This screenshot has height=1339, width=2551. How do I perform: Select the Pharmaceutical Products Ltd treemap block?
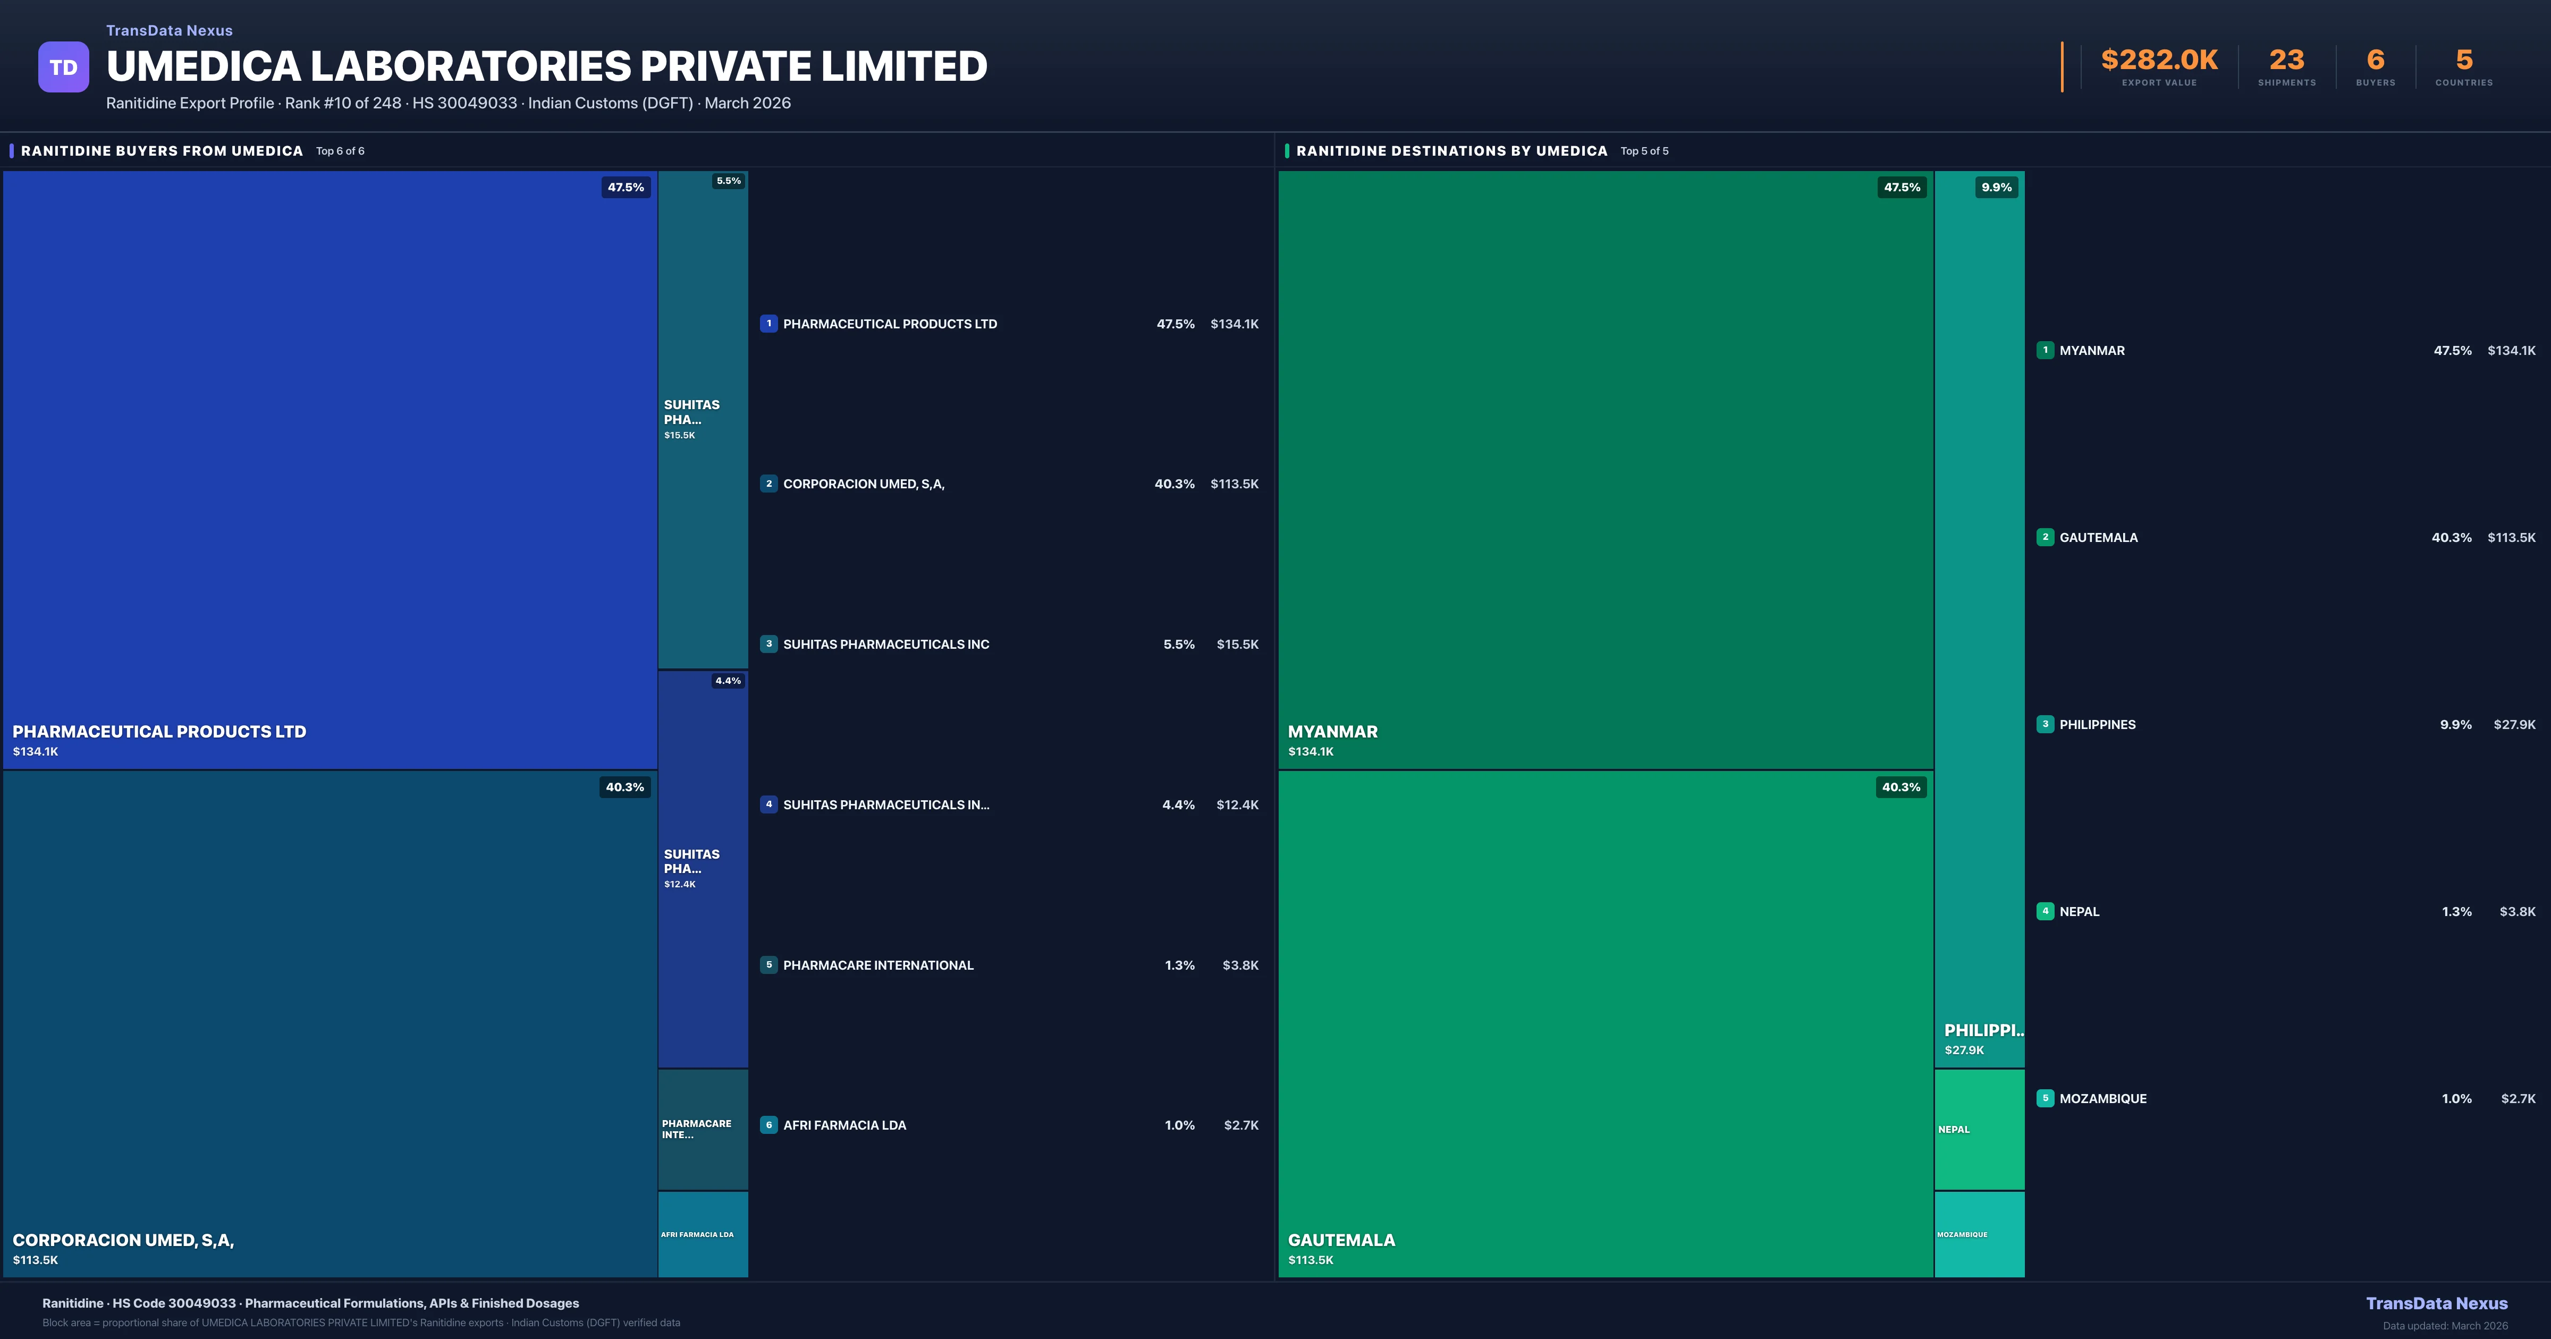point(330,469)
